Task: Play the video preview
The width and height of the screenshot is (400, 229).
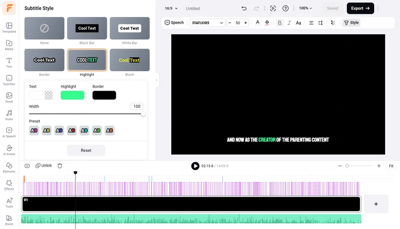Action: 195,166
